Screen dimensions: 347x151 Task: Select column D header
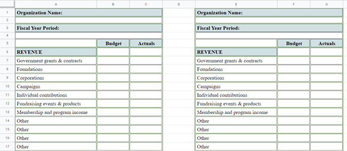coord(179,4)
